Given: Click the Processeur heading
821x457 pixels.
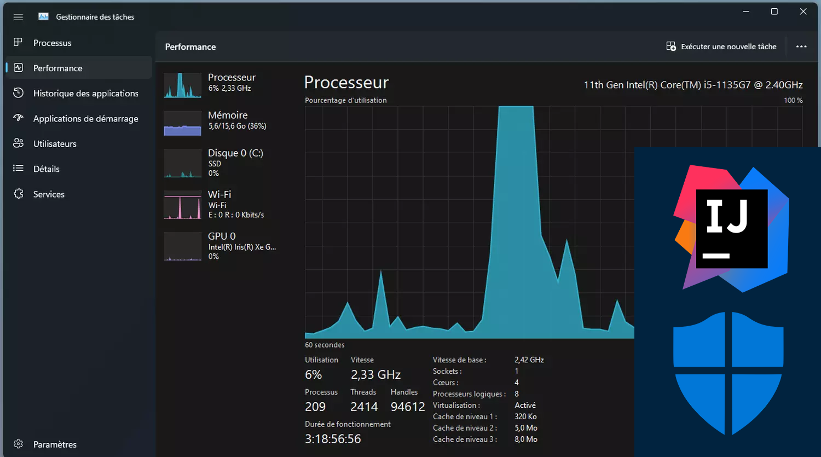Looking at the screenshot, I should [x=346, y=82].
